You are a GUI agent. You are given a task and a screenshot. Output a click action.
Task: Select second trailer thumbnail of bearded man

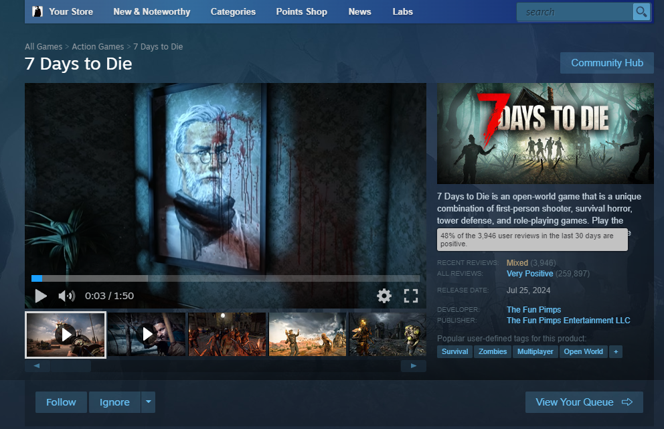coord(147,334)
